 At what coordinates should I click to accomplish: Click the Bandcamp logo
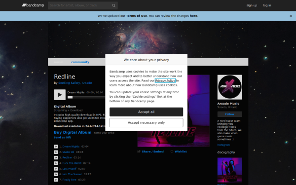tap(33, 5)
